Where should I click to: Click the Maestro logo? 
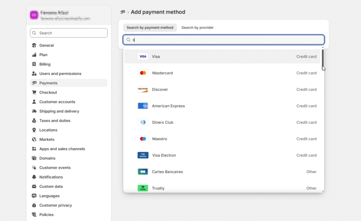pos(143,139)
